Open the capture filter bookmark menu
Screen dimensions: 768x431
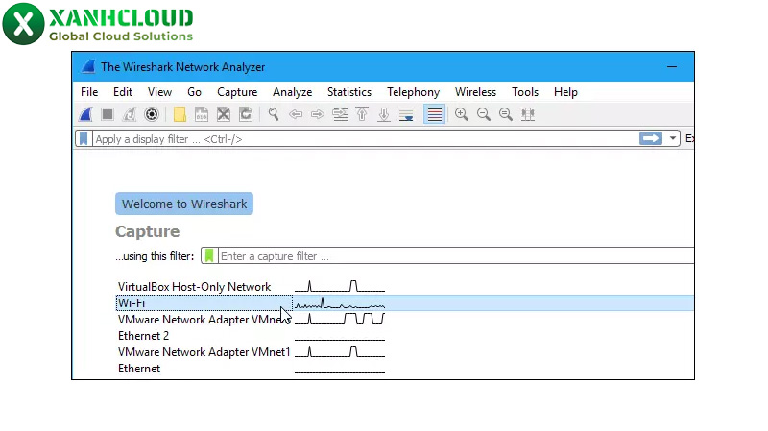[x=209, y=256]
